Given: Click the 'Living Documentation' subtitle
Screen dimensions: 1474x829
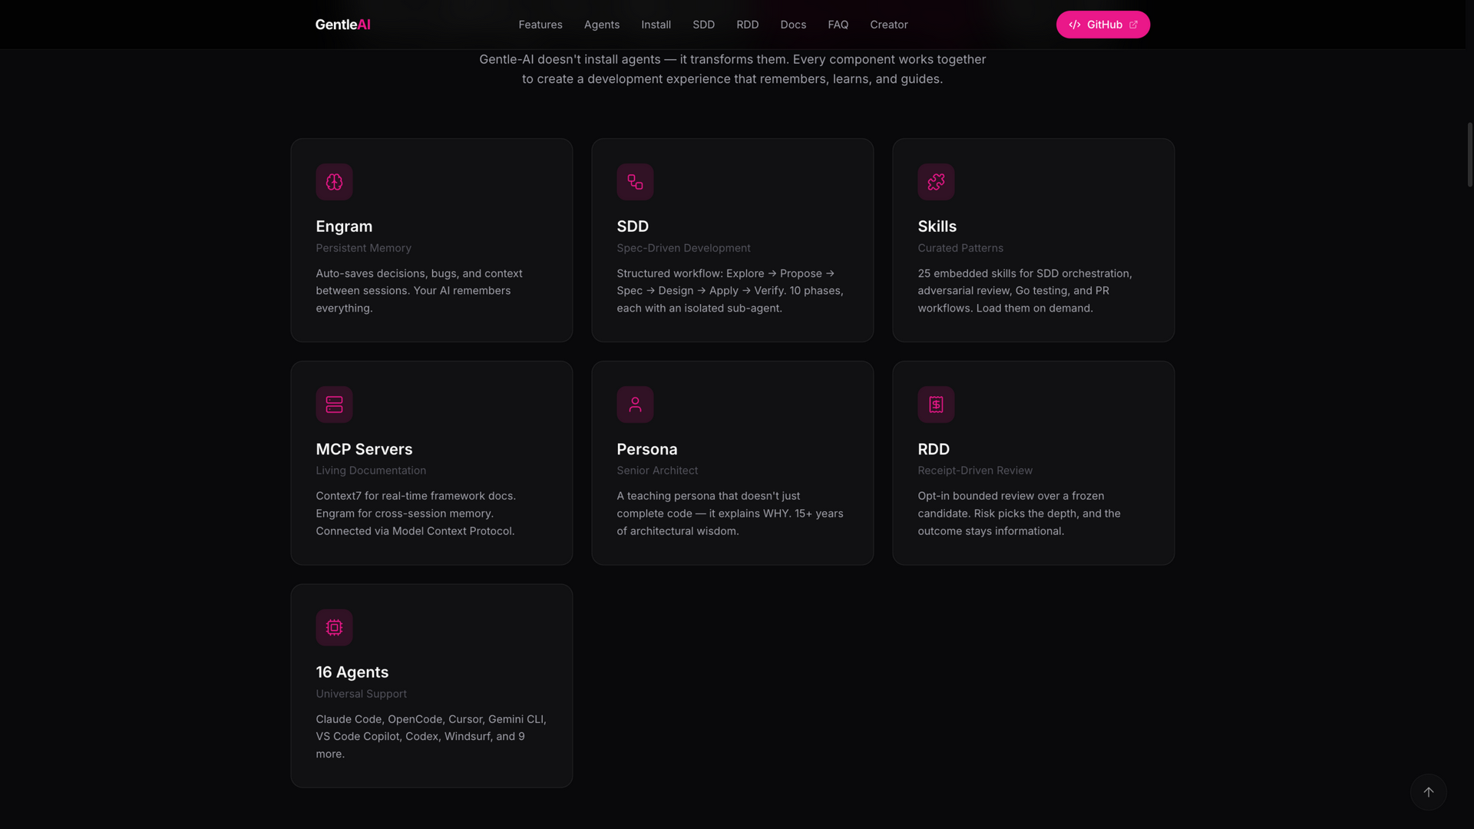Looking at the screenshot, I should 371,471.
